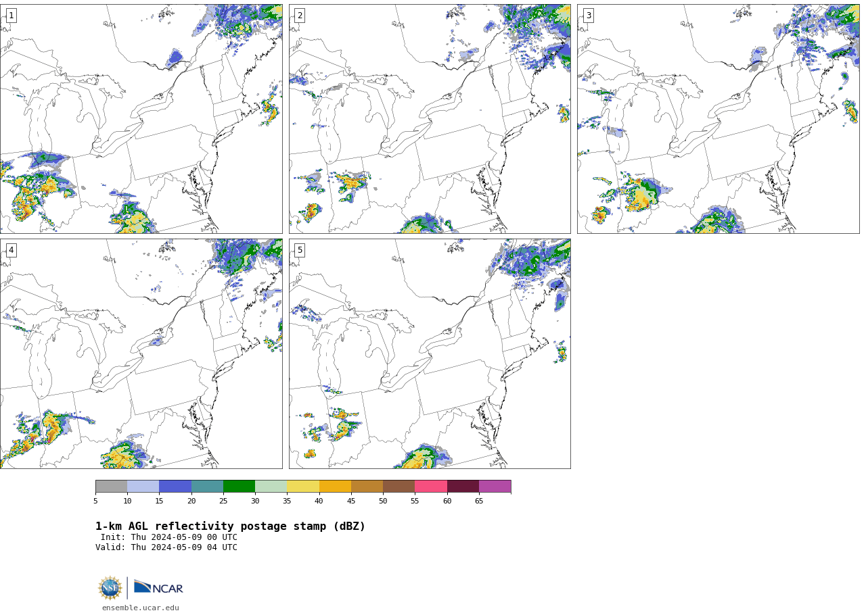Click the 35 tick label on colorbar
This screenshot has height=615, width=866.
[287, 501]
